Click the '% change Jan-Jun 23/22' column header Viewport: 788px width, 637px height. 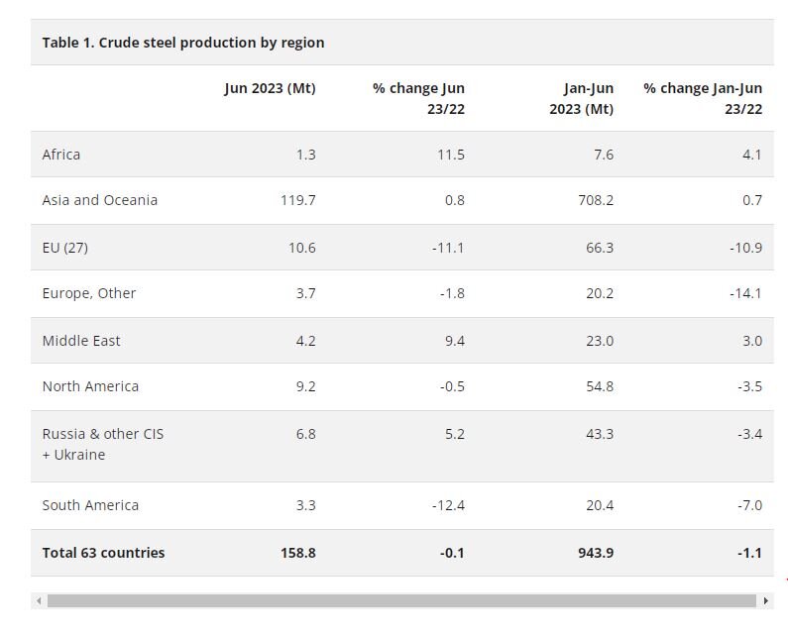[x=703, y=98]
